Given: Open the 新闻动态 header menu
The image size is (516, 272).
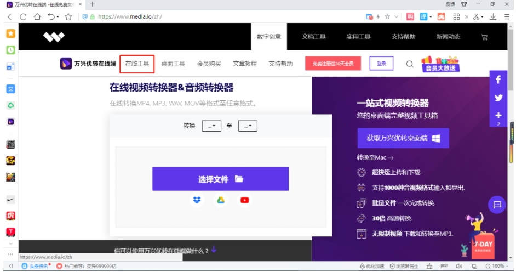Looking at the screenshot, I should (448, 37).
